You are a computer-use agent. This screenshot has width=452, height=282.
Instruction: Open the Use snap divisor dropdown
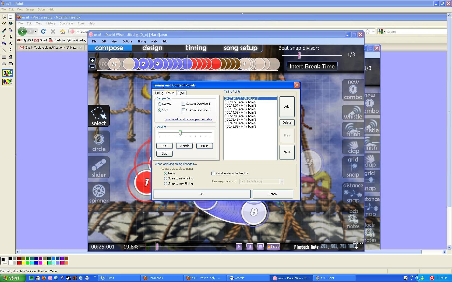(281, 181)
